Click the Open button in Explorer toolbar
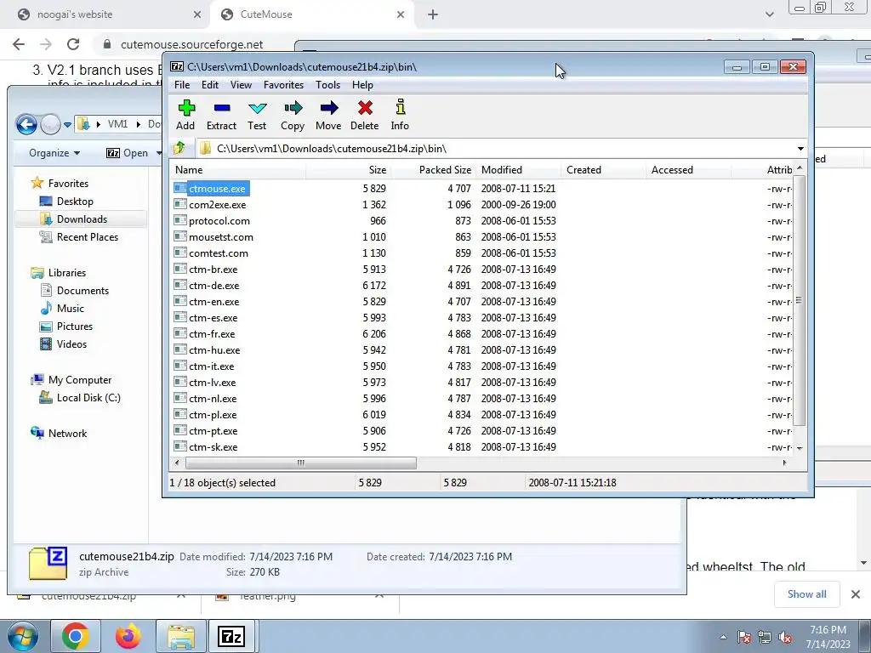This screenshot has width=871, height=653. pos(128,153)
